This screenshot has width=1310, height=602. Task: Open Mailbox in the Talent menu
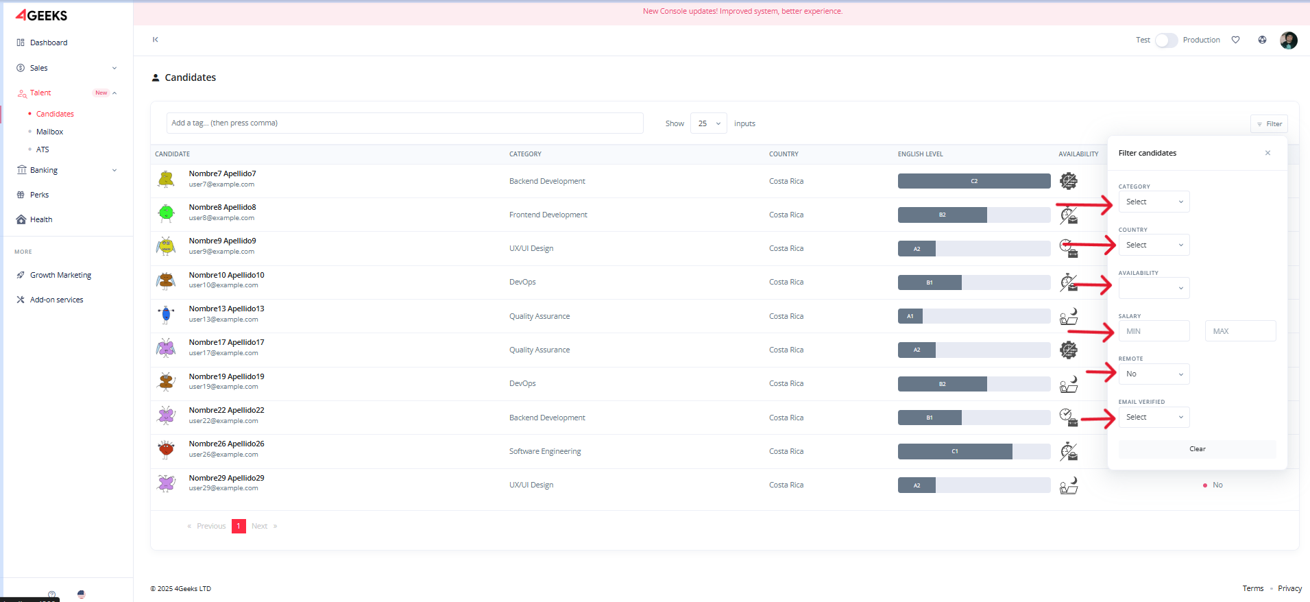pyautogui.click(x=49, y=132)
